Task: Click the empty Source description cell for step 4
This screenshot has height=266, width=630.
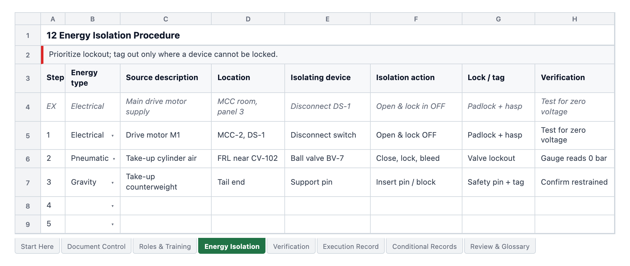Action: (x=166, y=206)
